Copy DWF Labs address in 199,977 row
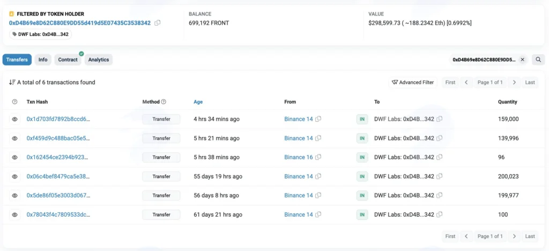 click(x=440, y=195)
